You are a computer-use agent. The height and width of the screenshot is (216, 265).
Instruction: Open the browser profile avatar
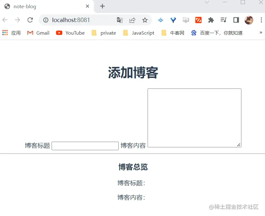(249, 20)
